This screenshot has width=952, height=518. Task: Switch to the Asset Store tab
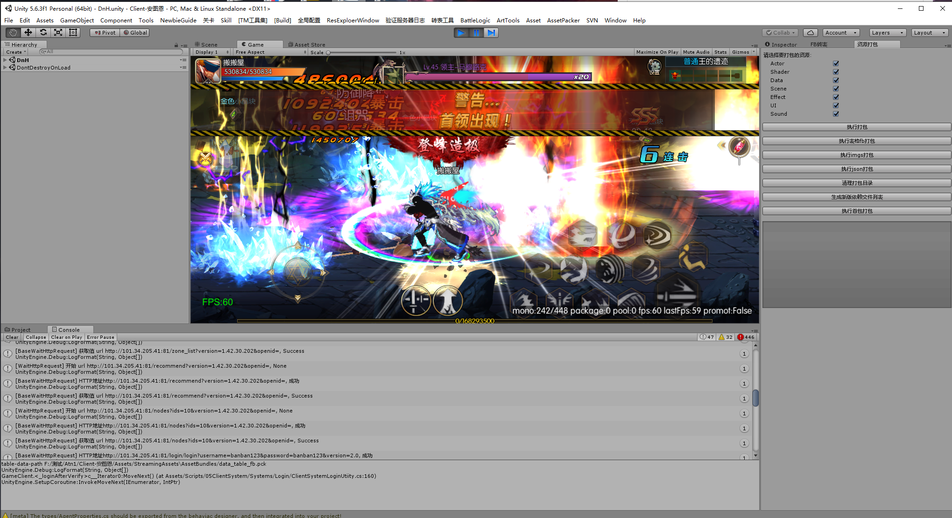[x=307, y=45]
